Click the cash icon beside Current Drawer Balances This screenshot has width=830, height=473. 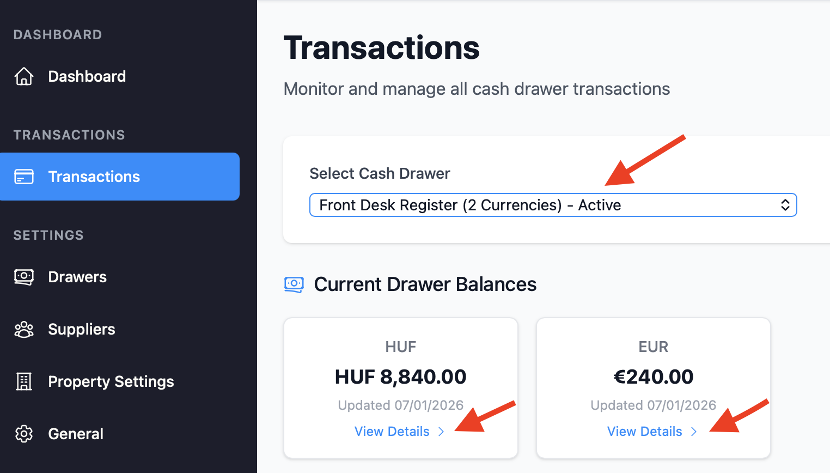pos(294,284)
